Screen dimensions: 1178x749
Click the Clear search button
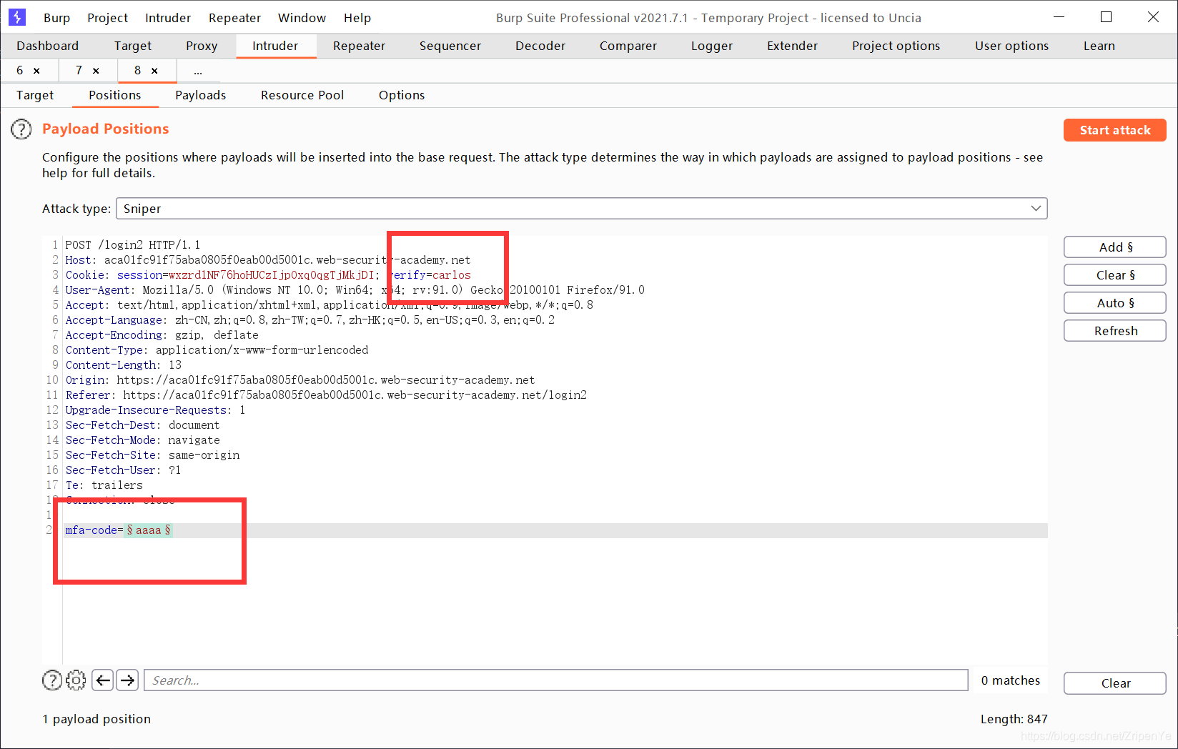[x=1115, y=683]
